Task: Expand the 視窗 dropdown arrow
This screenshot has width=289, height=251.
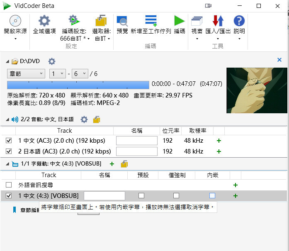Action: coord(197,39)
